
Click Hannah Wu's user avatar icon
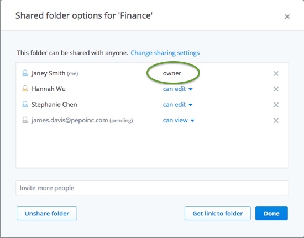click(25, 89)
